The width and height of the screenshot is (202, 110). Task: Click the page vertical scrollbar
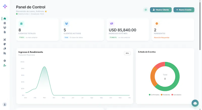pyautogui.click(x=200, y=26)
